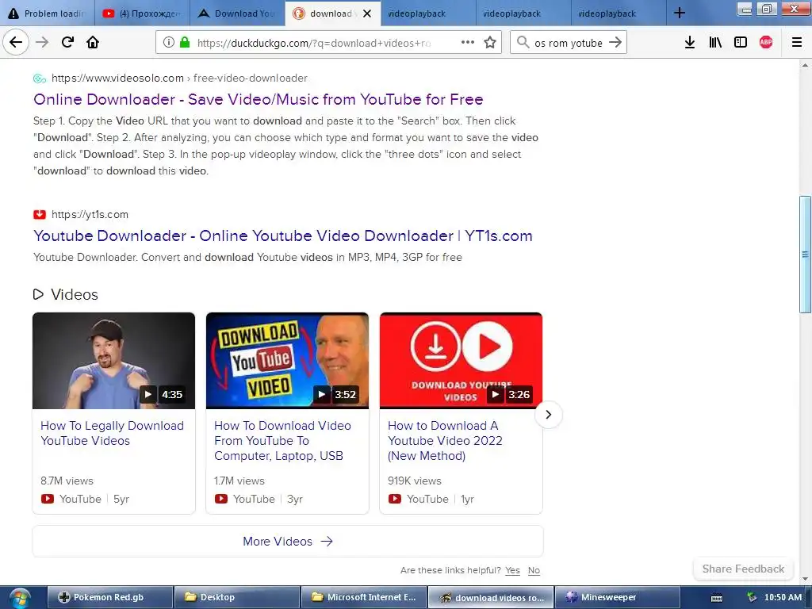Switch to Desktop folder in taskbar
Viewport: 812px width, 609px height.
point(236,597)
